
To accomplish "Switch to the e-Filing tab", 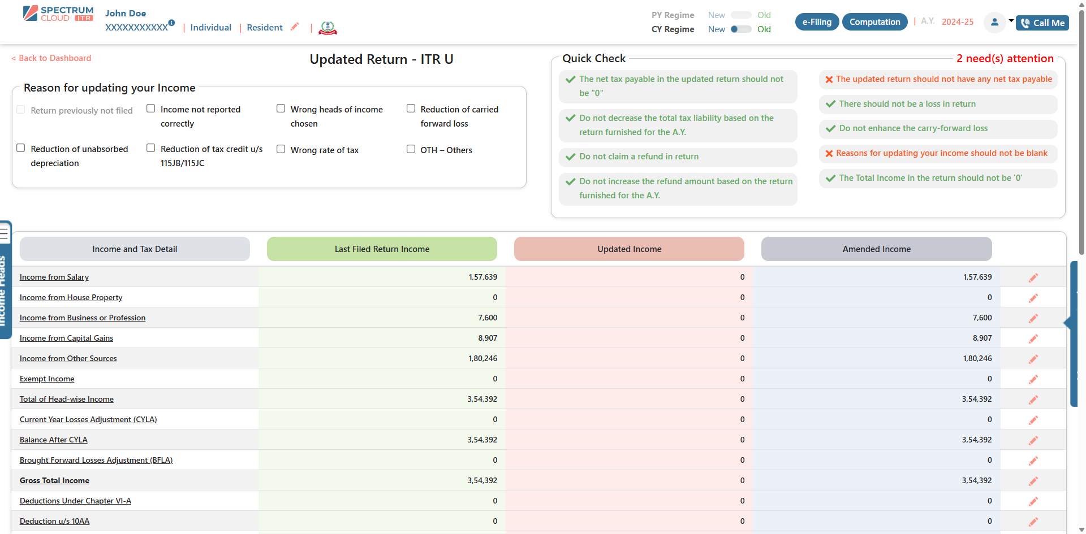I will [817, 21].
